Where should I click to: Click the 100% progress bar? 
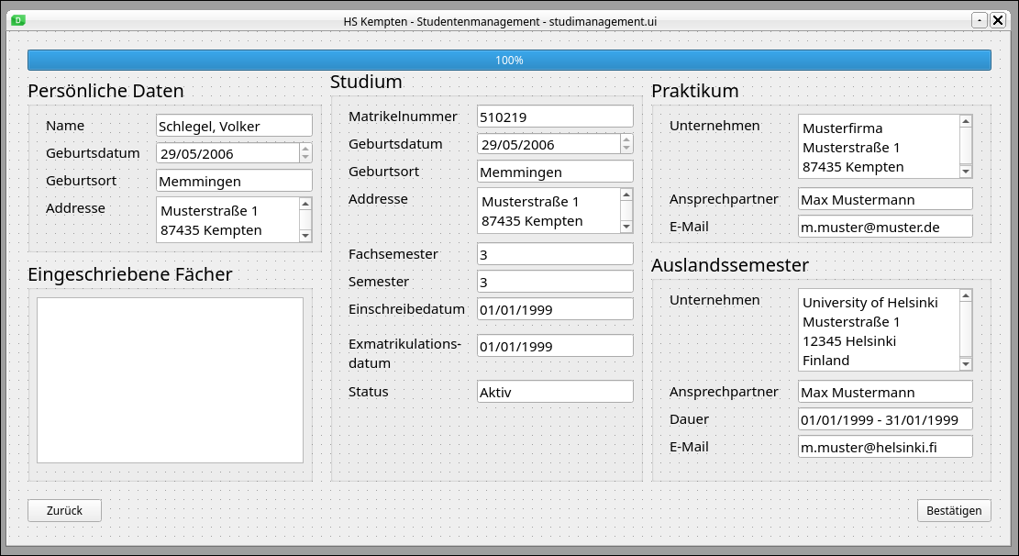(509, 61)
